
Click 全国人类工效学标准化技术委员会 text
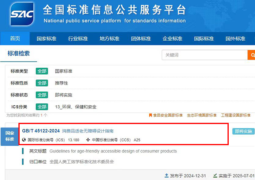click(x=82, y=162)
